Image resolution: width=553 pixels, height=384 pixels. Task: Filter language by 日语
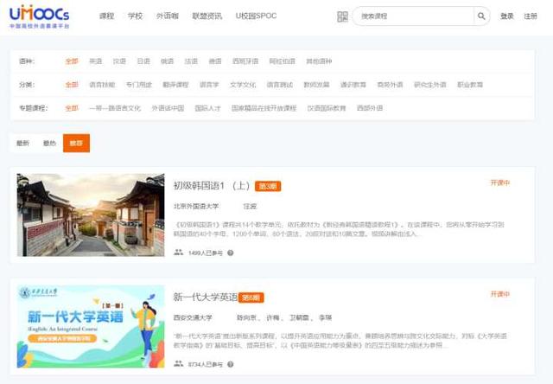point(143,61)
